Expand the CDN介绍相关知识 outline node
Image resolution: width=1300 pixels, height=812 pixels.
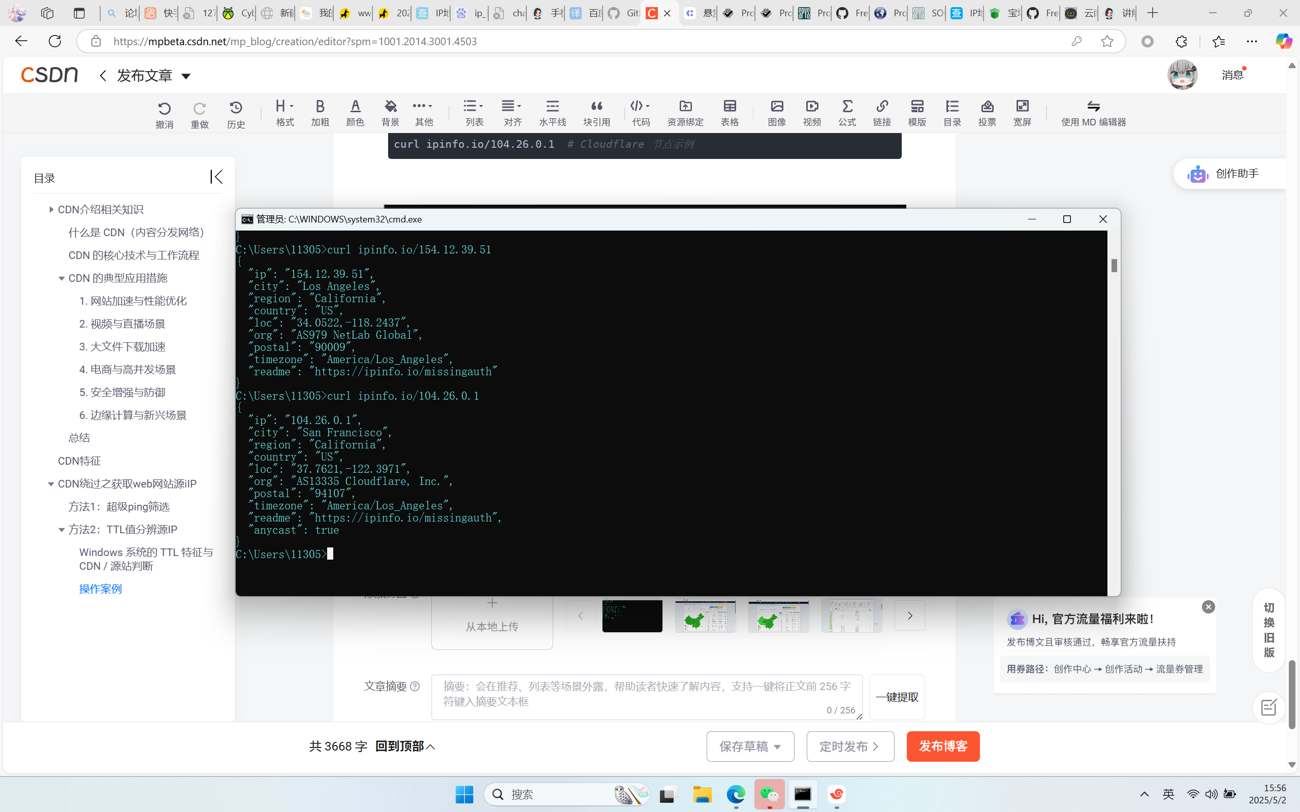[x=51, y=209]
